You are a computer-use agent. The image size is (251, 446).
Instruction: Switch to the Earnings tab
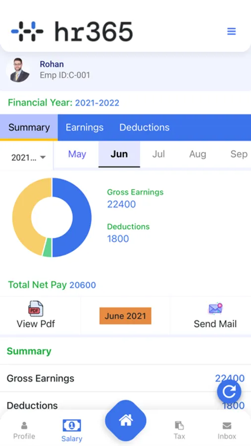coord(85,127)
